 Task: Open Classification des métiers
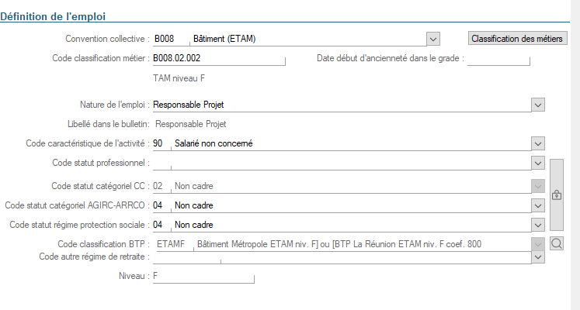[x=517, y=39]
